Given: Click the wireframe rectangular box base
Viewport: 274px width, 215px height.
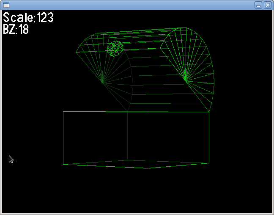Looking at the screenshot, I should point(136,140).
